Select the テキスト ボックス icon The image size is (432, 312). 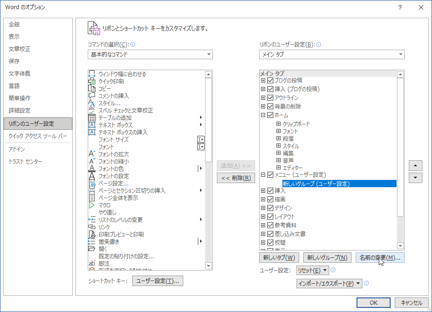pos(92,125)
